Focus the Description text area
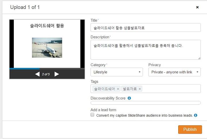 (145, 50)
